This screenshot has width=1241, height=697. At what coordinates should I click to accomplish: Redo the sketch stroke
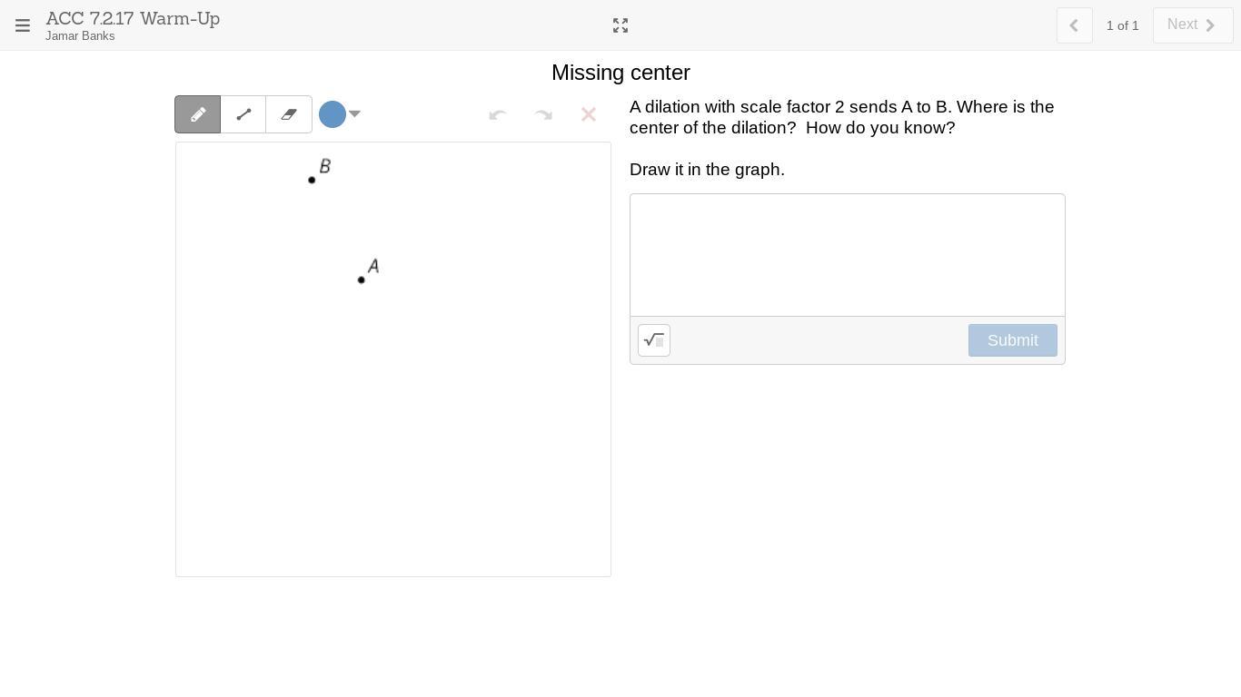coord(543,114)
